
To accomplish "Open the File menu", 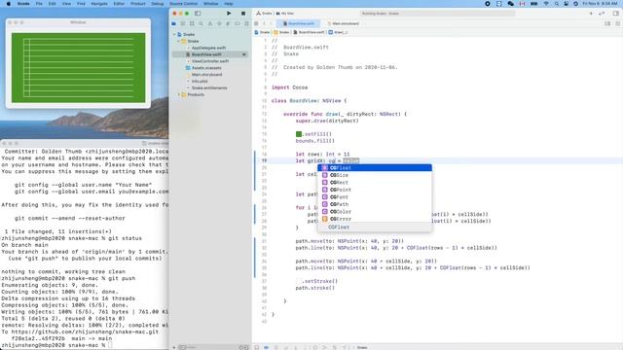I will [x=39, y=4].
